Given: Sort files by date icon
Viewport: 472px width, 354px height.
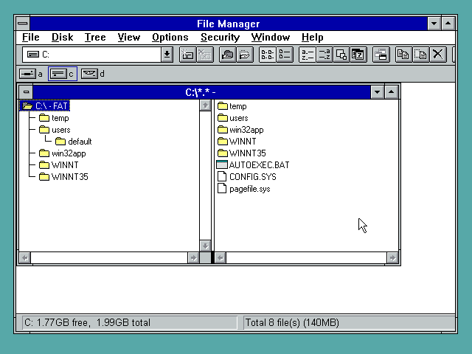Looking at the screenshot, I should [358, 55].
